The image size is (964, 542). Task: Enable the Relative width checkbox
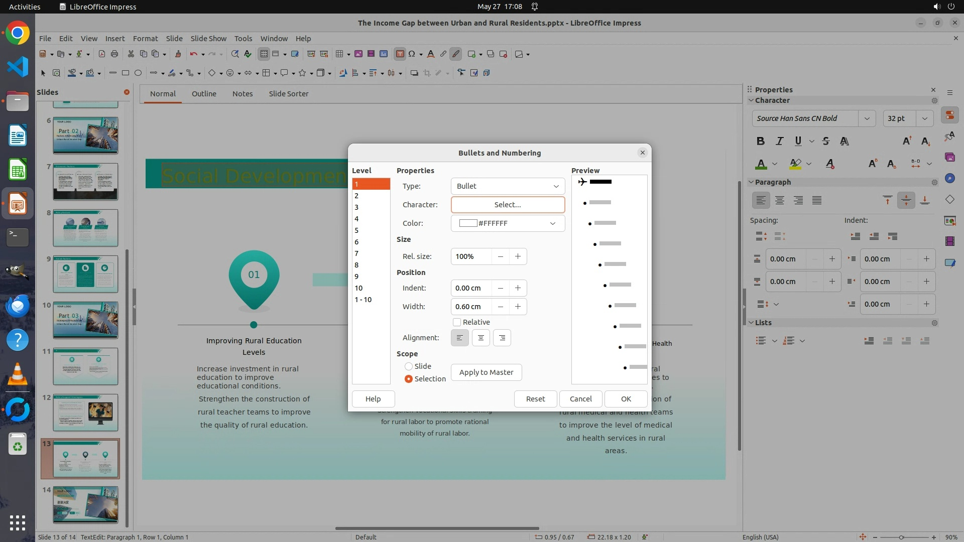pyautogui.click(x=457, y=322)
